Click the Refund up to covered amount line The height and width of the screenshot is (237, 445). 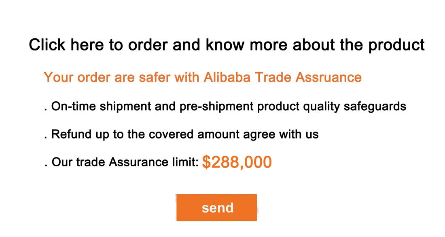click(181, 134)
